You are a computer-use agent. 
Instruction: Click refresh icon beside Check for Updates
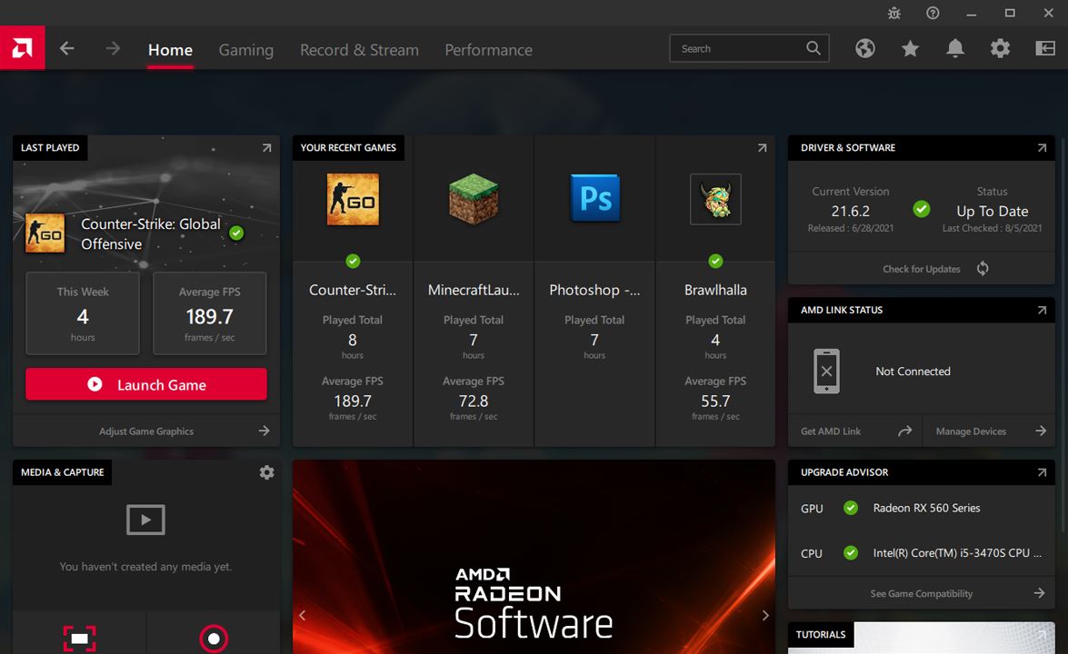[x=983, y=269]
